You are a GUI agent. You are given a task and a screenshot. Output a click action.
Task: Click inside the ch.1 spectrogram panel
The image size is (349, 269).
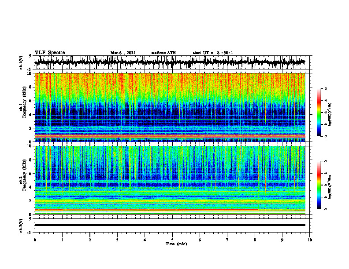[170, 107]
